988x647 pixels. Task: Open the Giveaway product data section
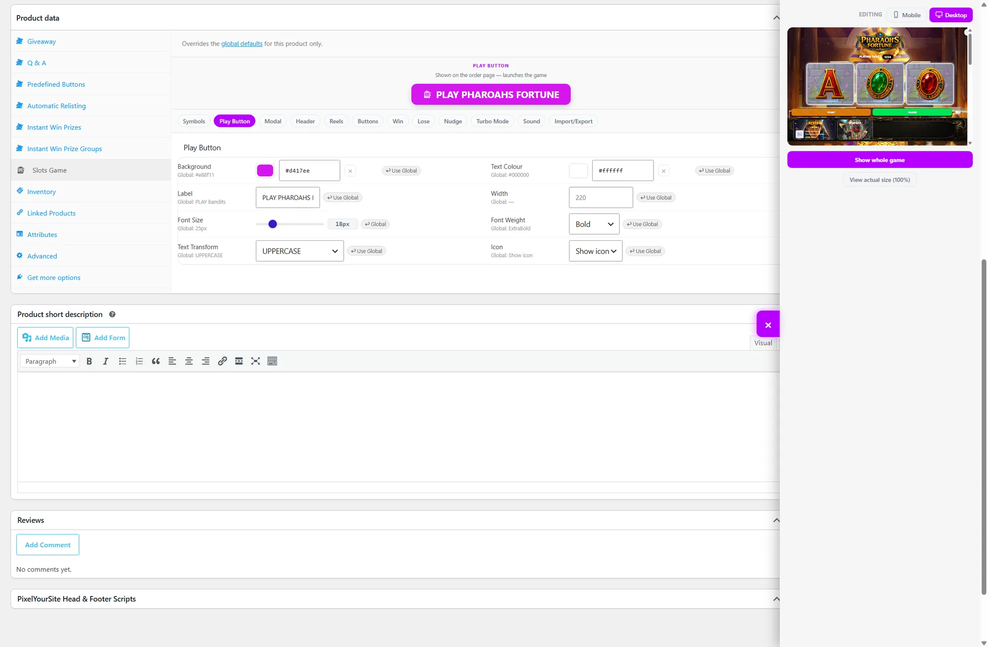tap(41, 41)
